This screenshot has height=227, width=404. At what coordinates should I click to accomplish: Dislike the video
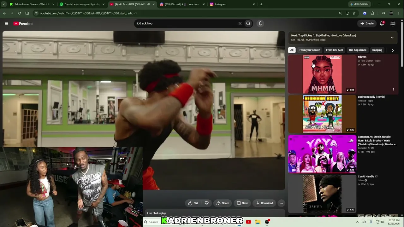tap(207, 203)
